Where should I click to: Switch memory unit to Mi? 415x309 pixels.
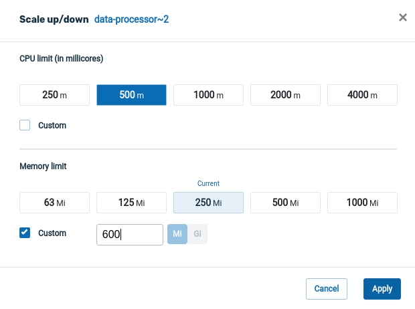point(177,234)
